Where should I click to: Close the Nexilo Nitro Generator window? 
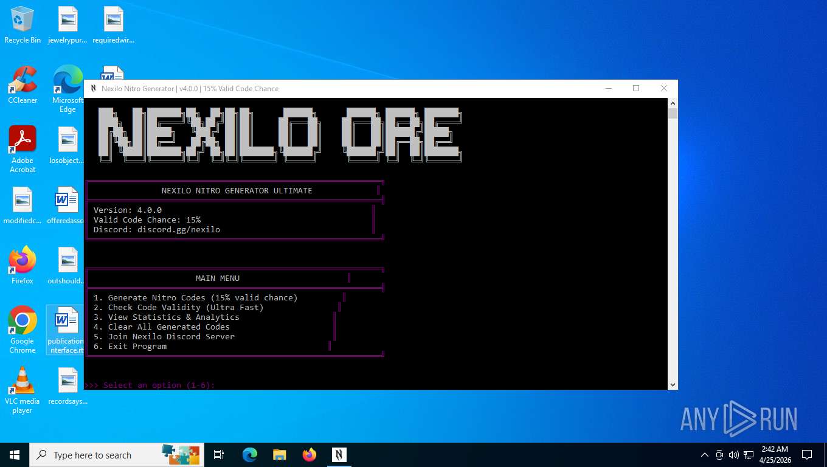[x=664, y=89]
